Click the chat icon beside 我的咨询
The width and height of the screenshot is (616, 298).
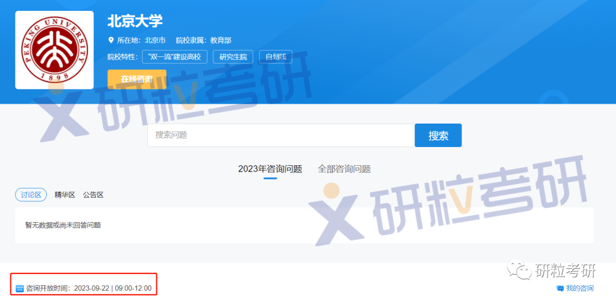(x=560, y=288)
